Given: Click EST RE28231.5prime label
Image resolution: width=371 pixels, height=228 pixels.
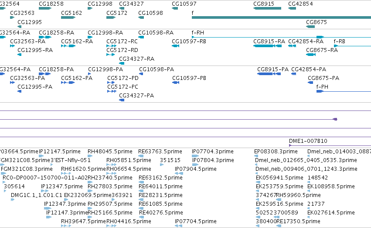Looking at the screenshot, I should [x=161, y=195].
